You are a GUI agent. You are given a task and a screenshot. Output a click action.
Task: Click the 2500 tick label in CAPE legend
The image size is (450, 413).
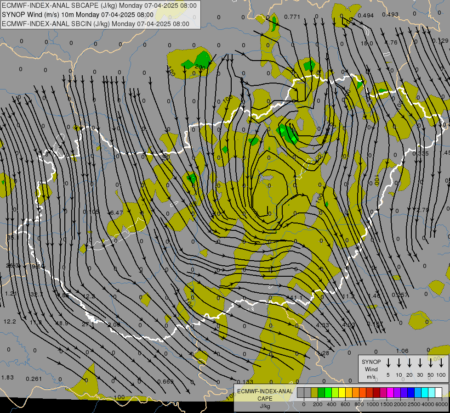pyautogui.click(x=414, y=404)
